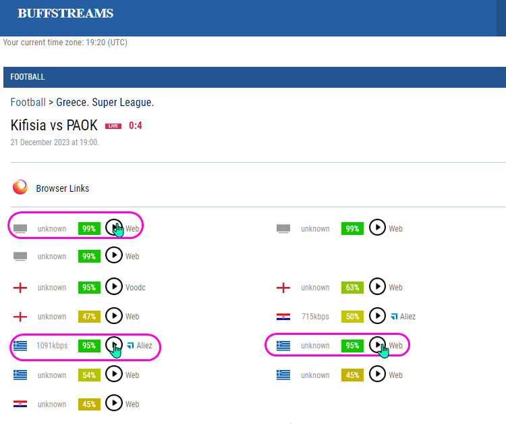Click the 63% rating badge
This screenshot has height=424, width=506.
point(352,288)
